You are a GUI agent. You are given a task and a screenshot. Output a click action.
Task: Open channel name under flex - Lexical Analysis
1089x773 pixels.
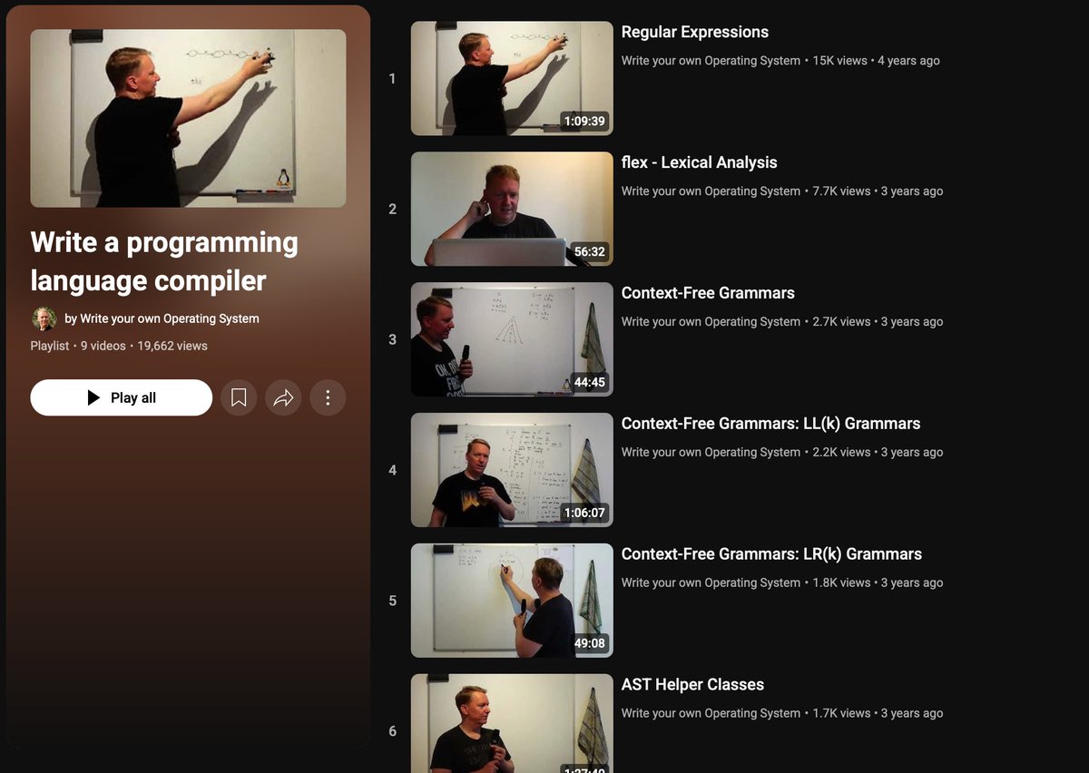711,191
